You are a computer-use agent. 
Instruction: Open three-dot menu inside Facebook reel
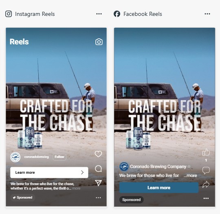[x=206, y=198]
